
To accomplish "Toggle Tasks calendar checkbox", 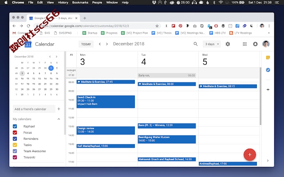I will click(x=15, y=145).
